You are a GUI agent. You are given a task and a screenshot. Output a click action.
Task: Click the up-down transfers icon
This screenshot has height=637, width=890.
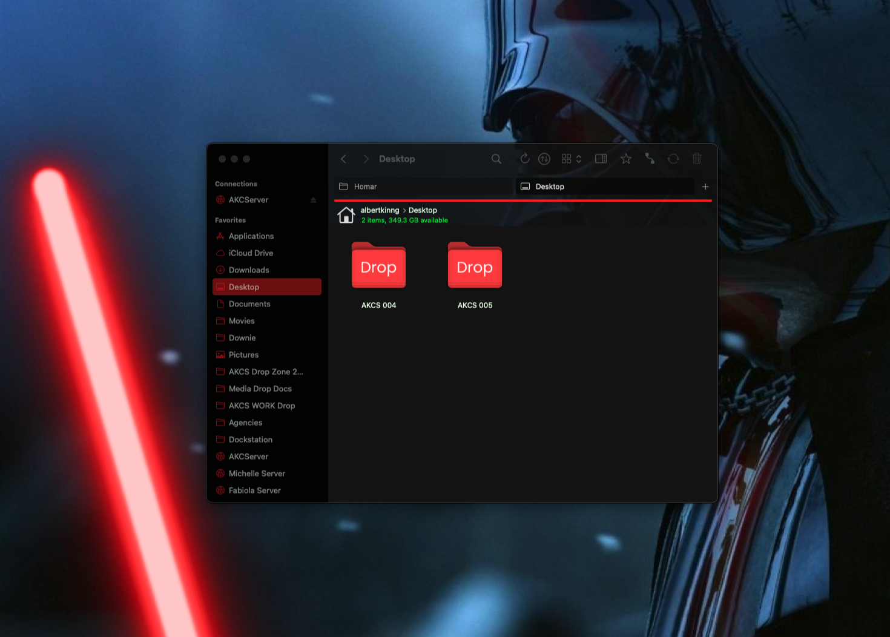click(544, 159)
